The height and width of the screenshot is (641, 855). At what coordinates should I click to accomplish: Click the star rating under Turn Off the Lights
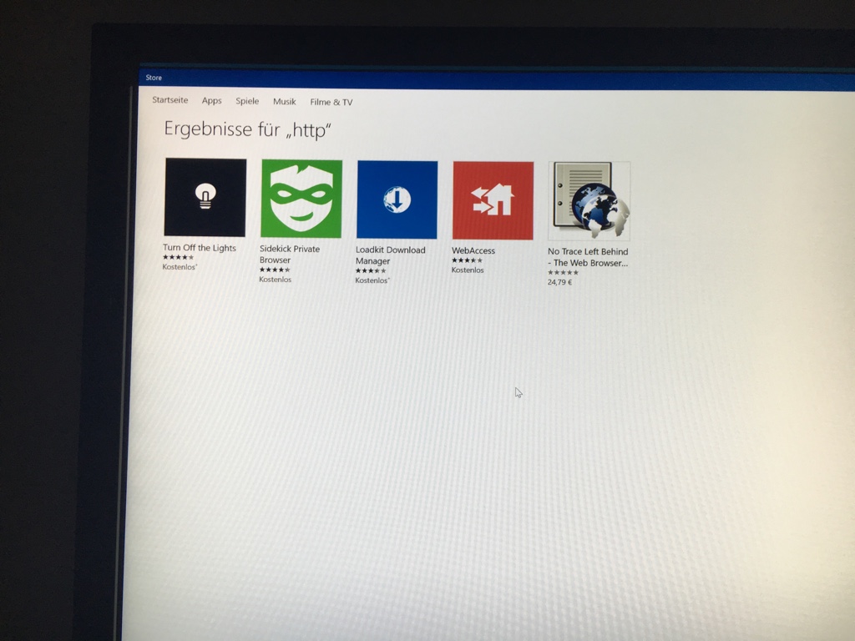tap(179, 257)
